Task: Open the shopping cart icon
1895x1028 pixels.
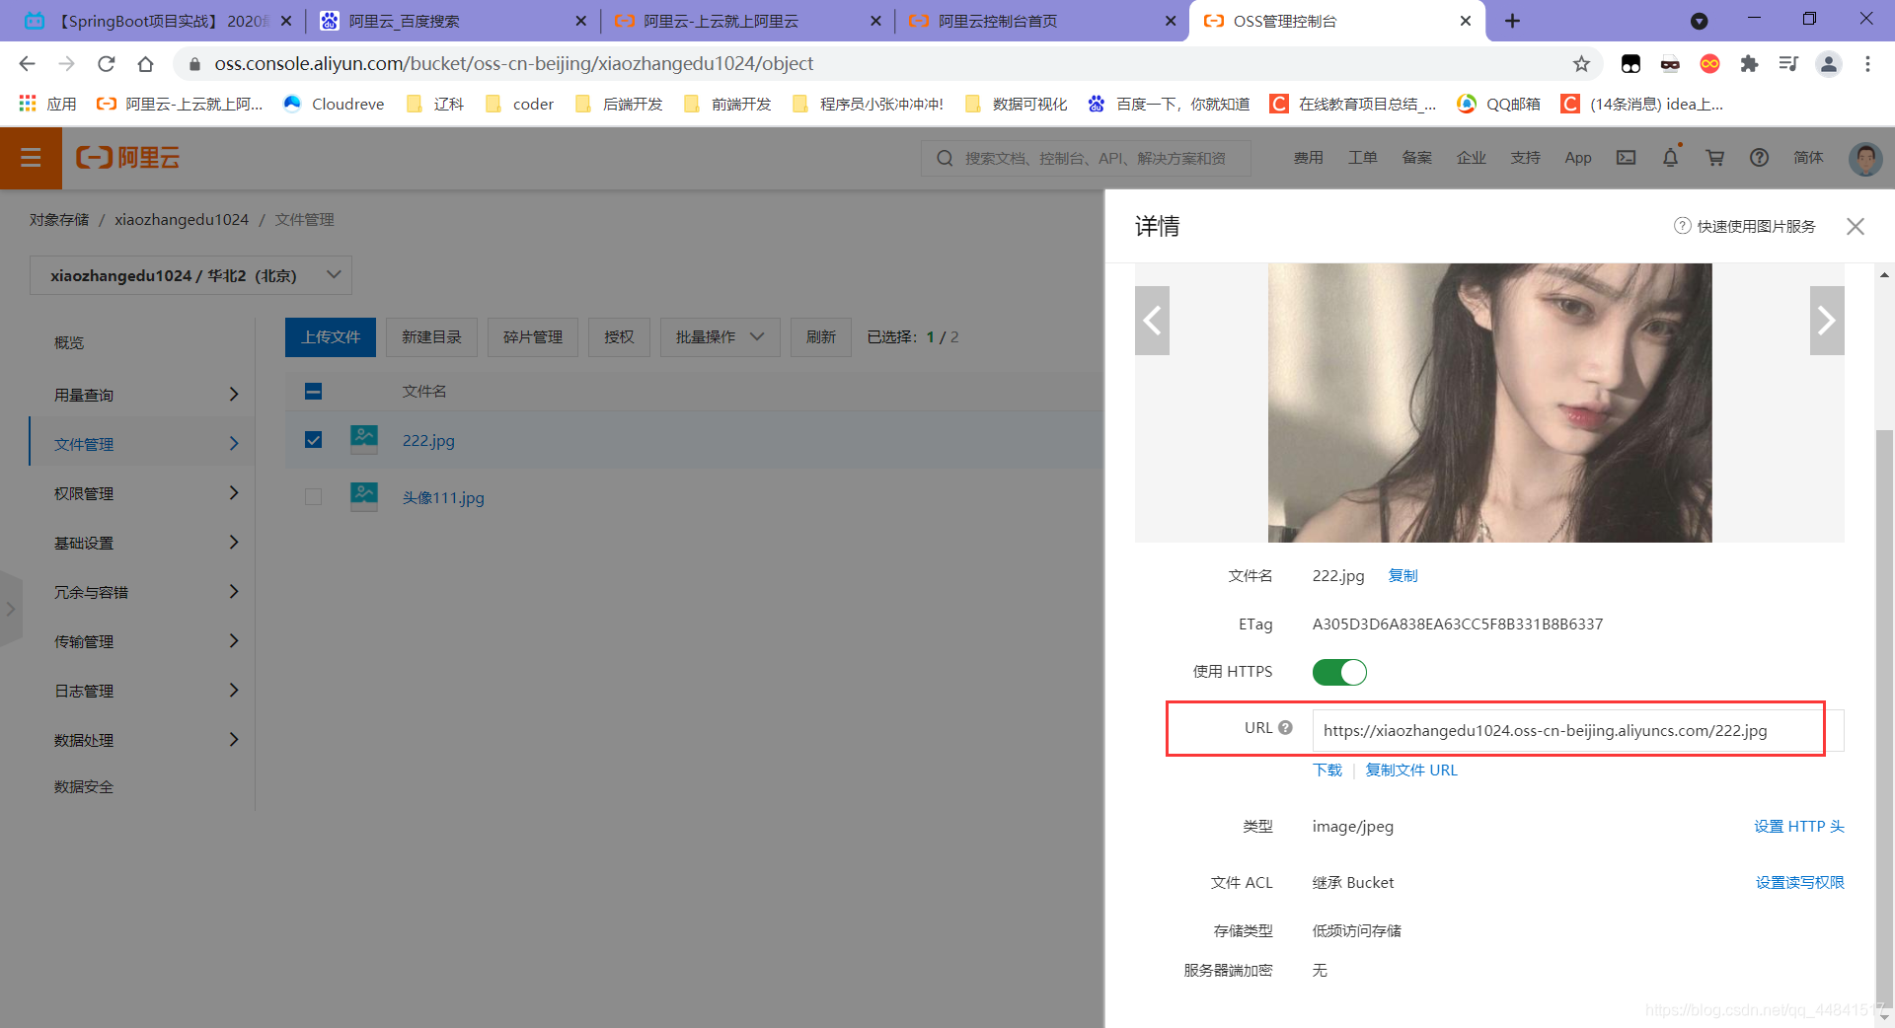Action: tap(1715, 158)
